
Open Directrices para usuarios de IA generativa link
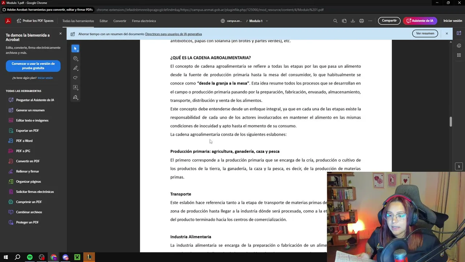(x=174, y=34)
